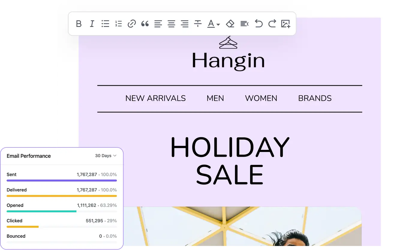This screenshot has width=403, height=250.
Task: Select the HOLIDAY SALE headline
Action: (x=230, y=161)
